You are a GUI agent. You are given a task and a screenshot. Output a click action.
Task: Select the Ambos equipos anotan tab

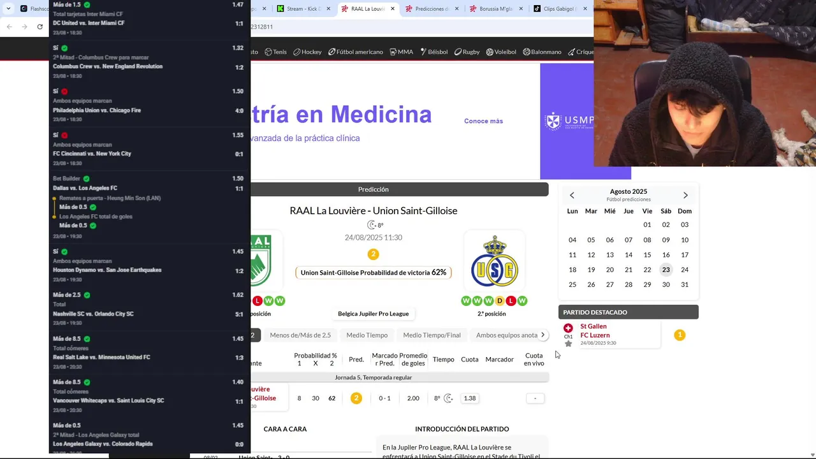tap(506, 335)
